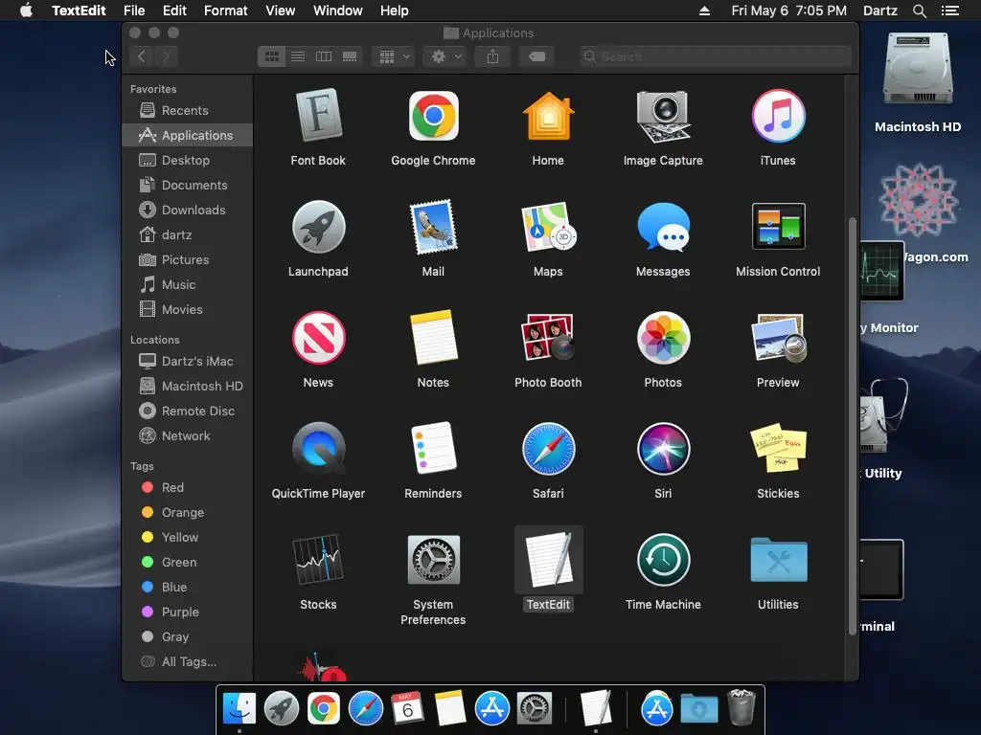Select System Preferences in Applications grid

(433, 560)
